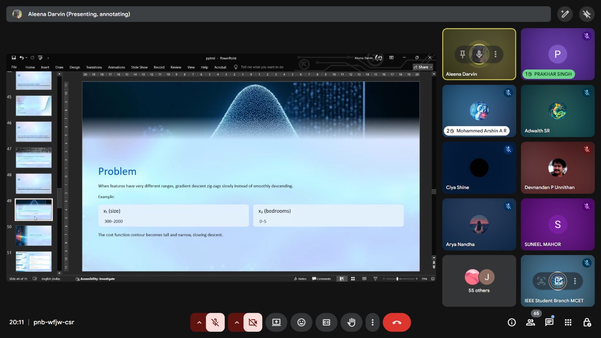Screen dimensions: 601x338
Task: Open the chat panel icon
Action: coord(549,322)
